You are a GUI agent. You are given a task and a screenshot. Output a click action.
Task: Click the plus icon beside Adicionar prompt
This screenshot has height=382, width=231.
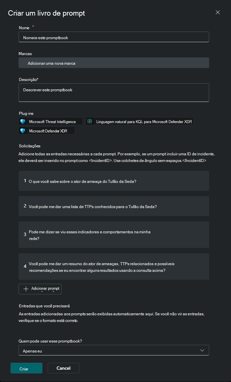[26, 289]
